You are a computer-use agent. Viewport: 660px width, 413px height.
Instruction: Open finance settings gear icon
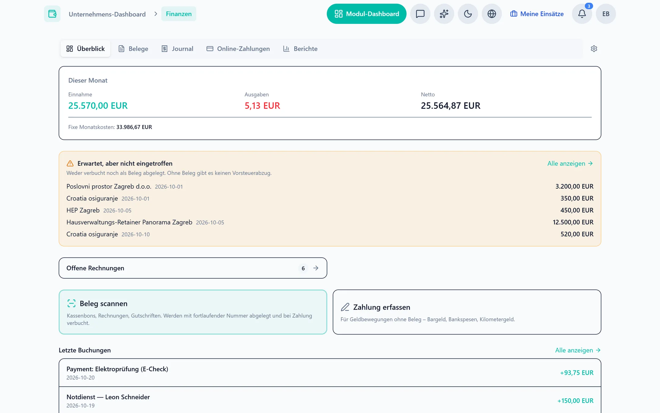[x=594, y=49]
